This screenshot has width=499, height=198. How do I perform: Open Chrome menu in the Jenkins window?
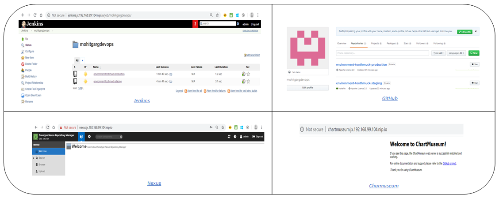258,15
